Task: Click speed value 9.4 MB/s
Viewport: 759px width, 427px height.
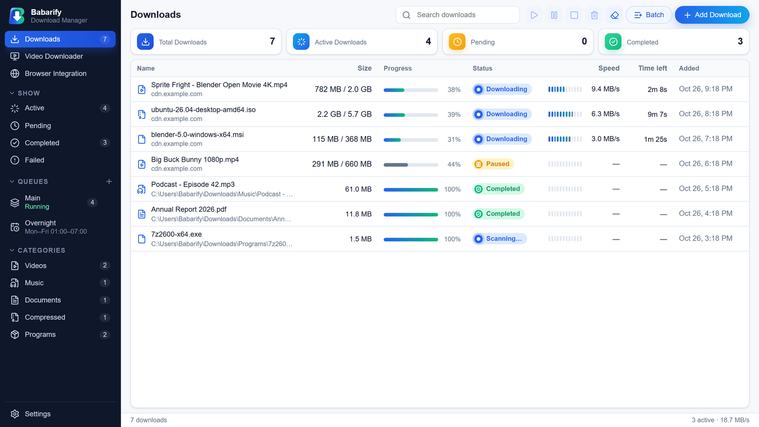Action: click(605, 89)
